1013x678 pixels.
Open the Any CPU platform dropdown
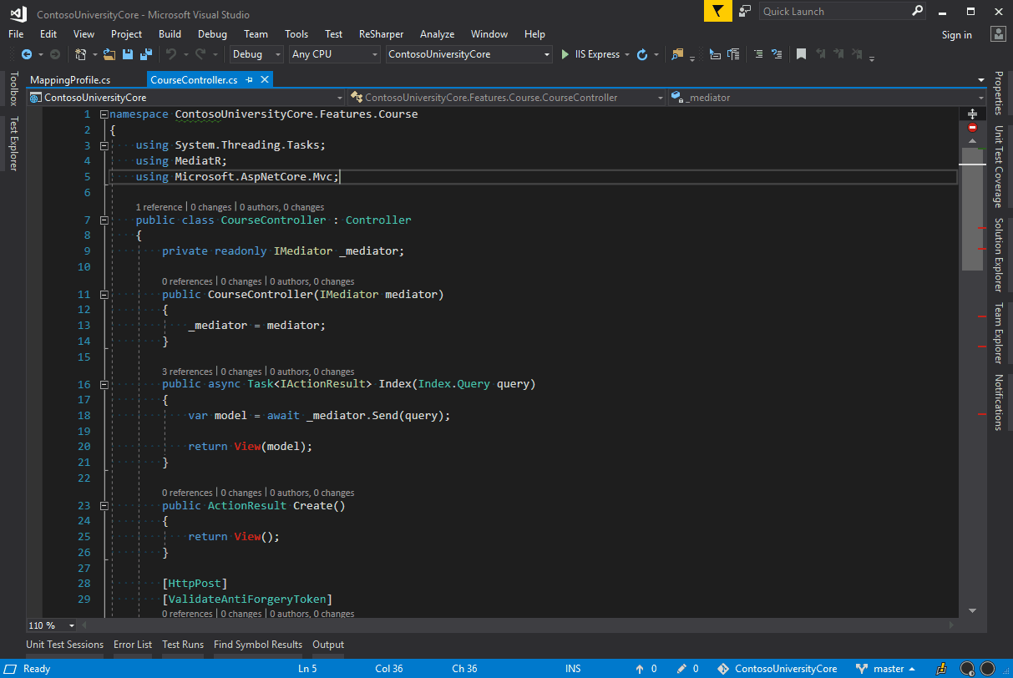point(334,54)
